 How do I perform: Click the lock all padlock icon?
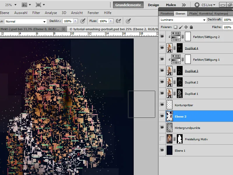(x=191, y=27)
